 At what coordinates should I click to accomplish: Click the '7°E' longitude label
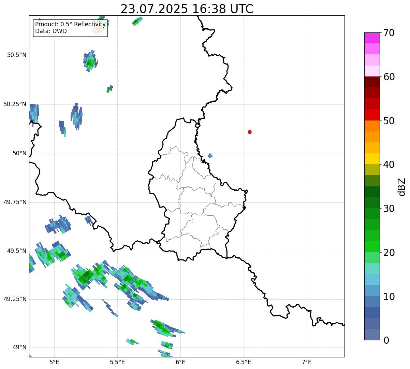coord(307,362)
